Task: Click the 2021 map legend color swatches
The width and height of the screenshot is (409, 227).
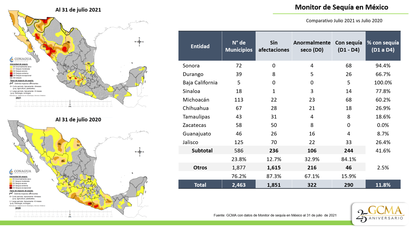Action: 11,71
